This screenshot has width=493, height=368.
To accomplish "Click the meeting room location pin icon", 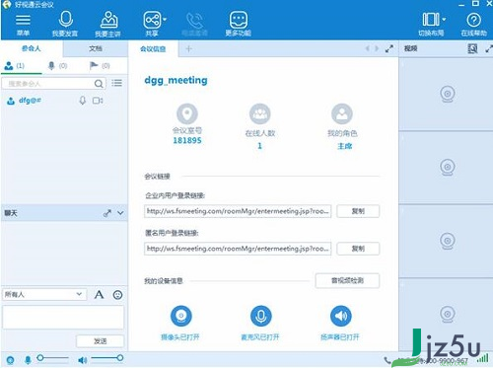I will coord(187,113).
